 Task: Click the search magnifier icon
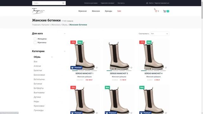point(63,3)
